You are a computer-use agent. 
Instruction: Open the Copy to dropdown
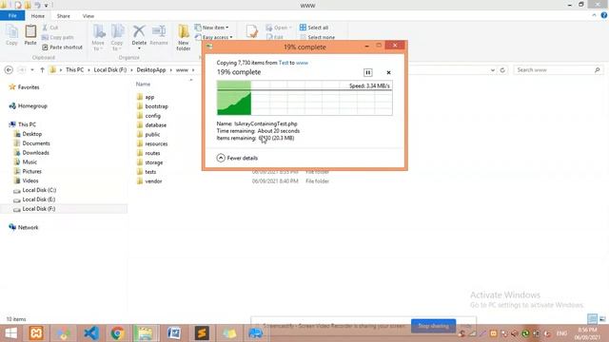coord(117,38)
